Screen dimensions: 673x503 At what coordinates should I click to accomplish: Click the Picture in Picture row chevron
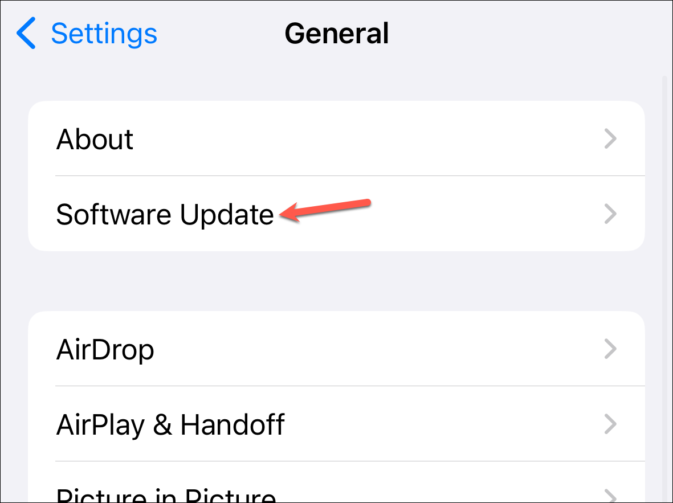[610, 495]
